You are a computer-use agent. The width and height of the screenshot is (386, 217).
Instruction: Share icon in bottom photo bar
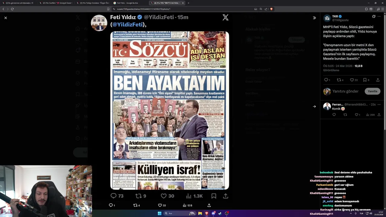coord(209,205)
